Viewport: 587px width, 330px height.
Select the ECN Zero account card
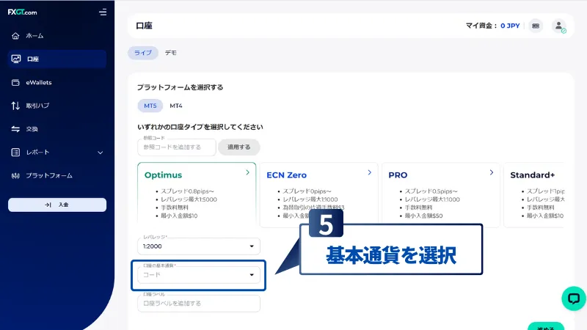[318, 194]
